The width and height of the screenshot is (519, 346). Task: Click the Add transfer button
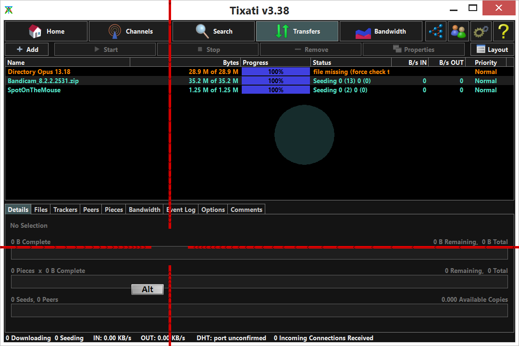click(x=27, y=49)
